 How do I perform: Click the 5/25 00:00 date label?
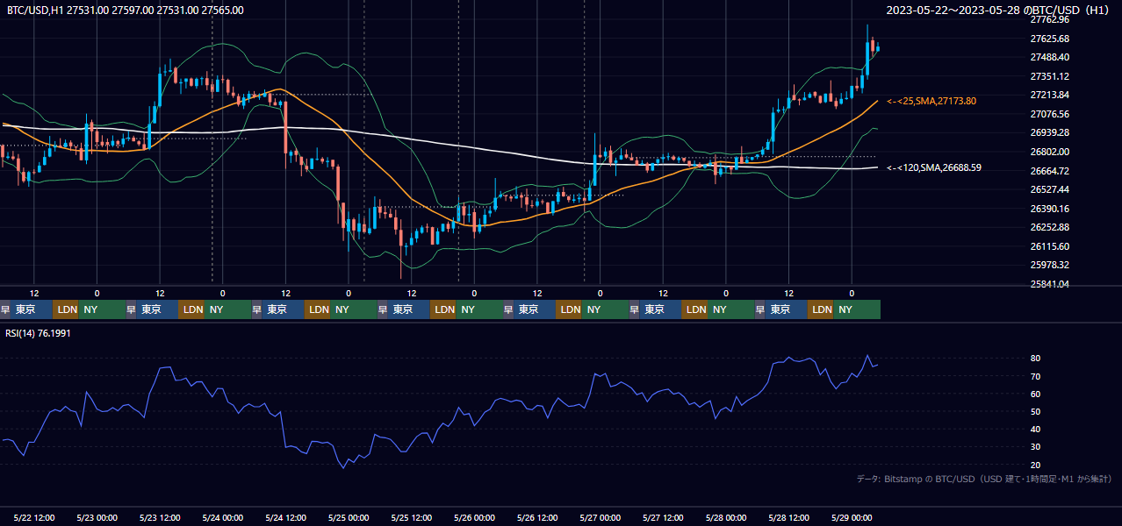(x=349, y=517)
